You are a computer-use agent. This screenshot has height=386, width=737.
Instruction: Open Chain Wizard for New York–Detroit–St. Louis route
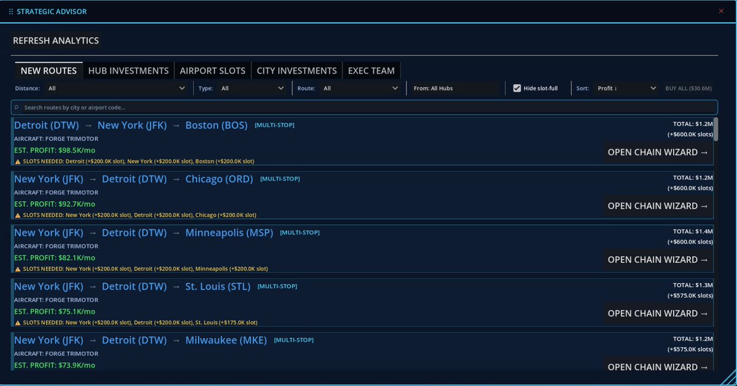point(658,314)
